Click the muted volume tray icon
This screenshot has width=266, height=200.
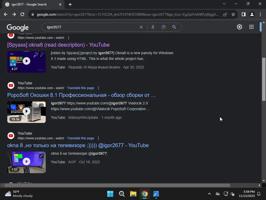pyautogui.click(x=232, y=194)
